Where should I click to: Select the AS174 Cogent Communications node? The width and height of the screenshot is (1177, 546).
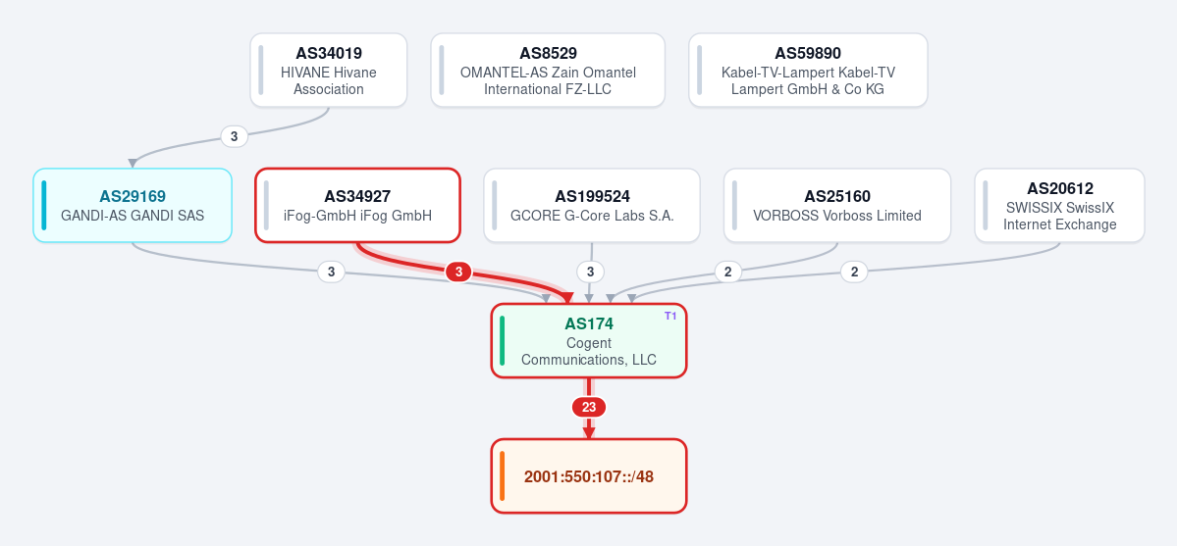pos(589,340)
